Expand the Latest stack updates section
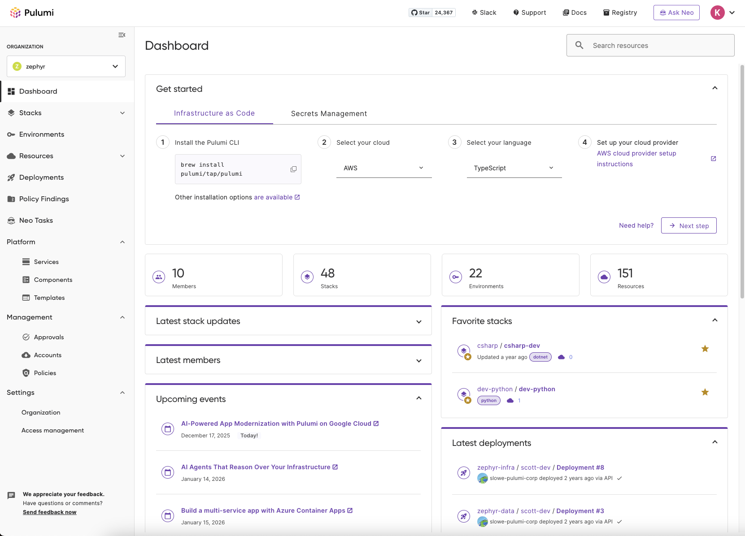The image size is (745, 536). coord(418,321)
